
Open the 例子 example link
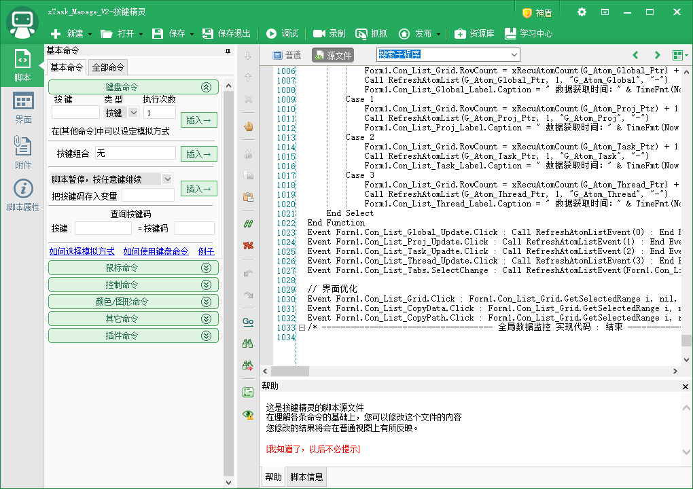pos(206,251)
